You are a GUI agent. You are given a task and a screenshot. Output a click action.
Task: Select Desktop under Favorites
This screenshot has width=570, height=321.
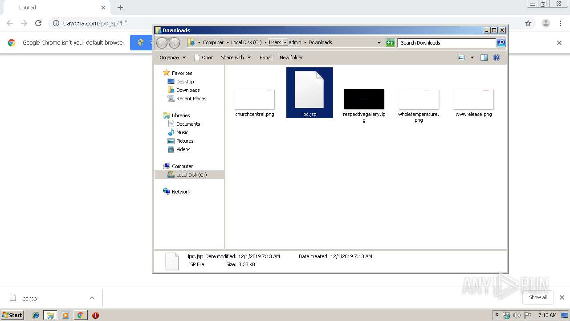point(185,82)
